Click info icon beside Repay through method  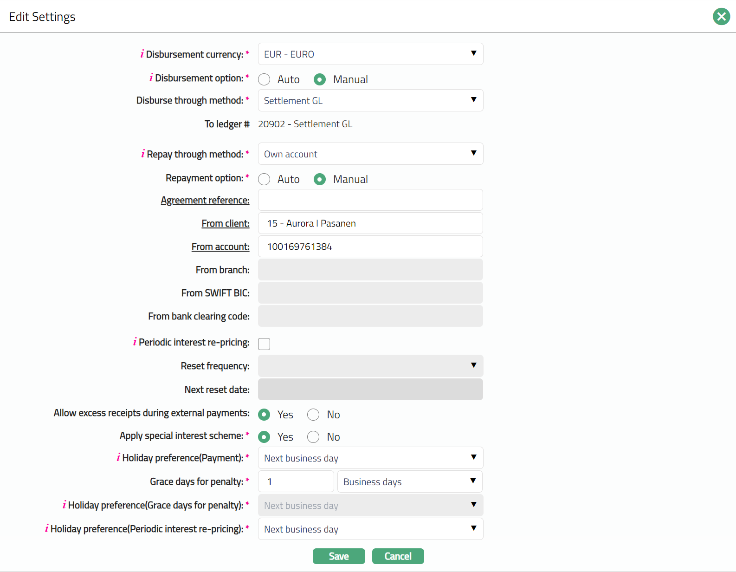tap(143, 154)
